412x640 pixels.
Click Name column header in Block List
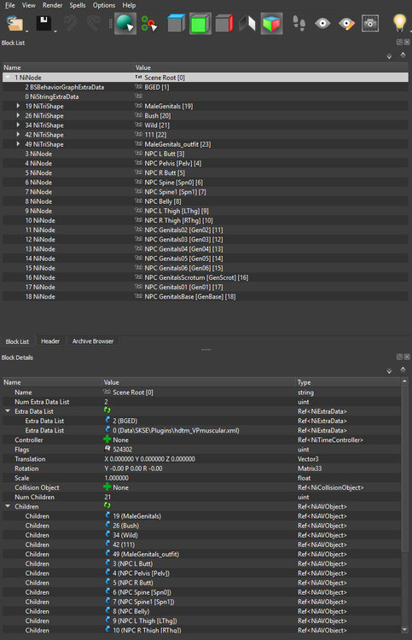(68, 67)
